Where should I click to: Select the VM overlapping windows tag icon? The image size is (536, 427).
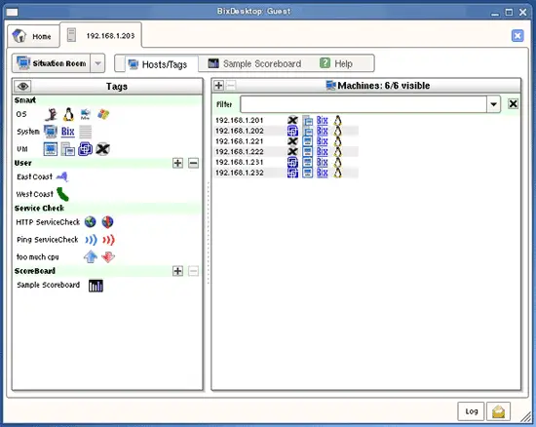point(67,149)
